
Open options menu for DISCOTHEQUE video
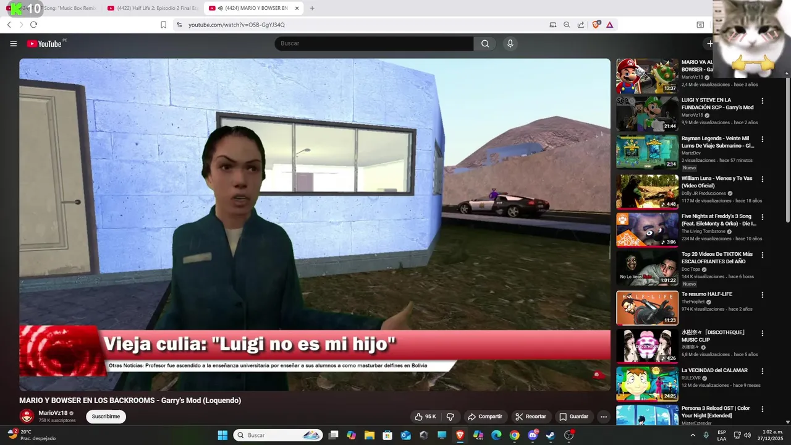click(762, 333)
